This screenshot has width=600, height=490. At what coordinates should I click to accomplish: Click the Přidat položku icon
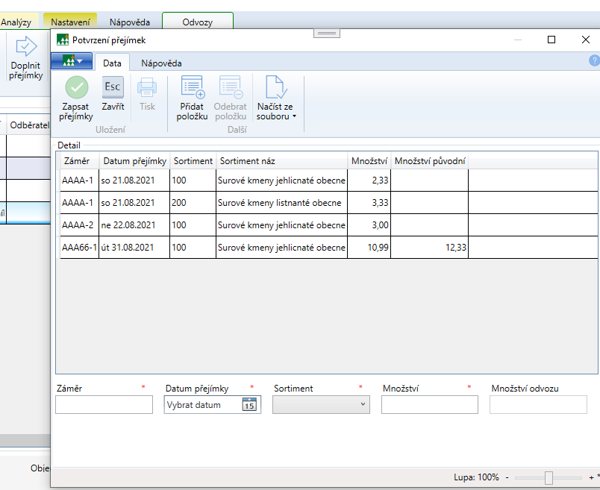[x=193, y=88]
